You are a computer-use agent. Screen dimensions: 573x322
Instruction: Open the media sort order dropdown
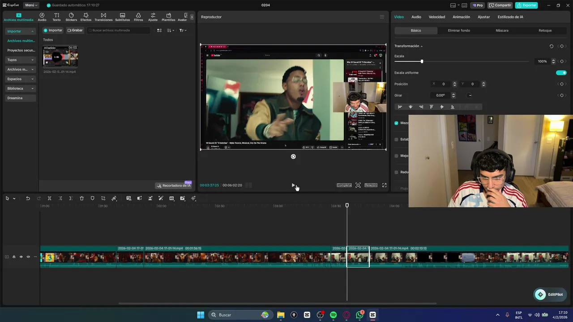coord(171,30)
